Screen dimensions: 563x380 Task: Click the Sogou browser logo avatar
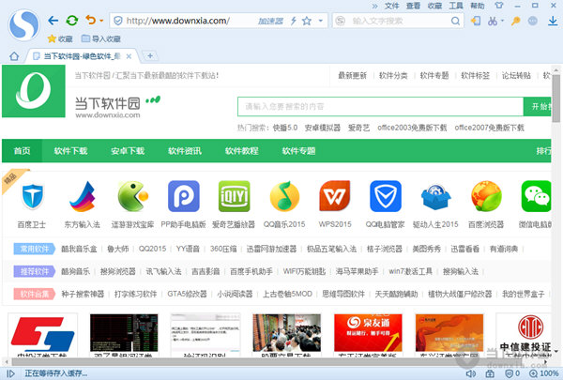click(x=24, y=24)
